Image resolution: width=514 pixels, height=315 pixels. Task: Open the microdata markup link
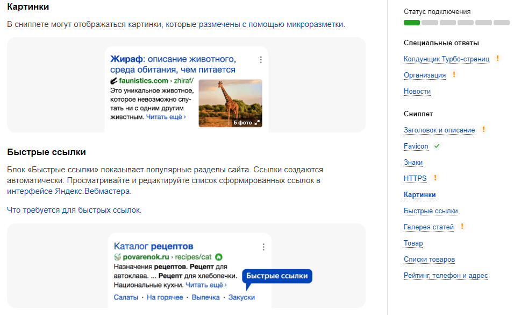[271, 24]
